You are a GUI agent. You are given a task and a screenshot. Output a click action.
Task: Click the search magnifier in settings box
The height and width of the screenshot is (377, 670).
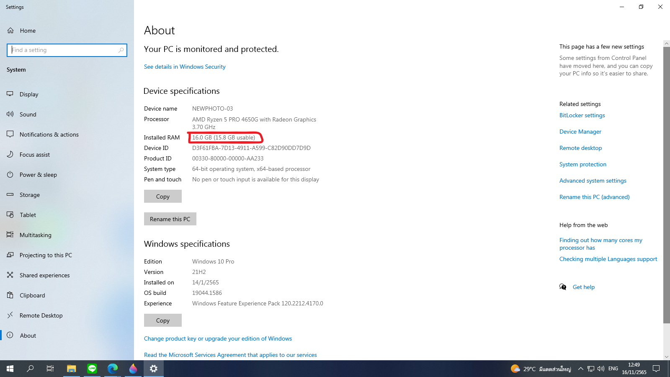[121, 50]
